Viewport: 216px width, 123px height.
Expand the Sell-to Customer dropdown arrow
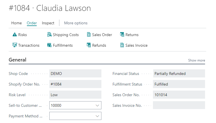(97, 105)
